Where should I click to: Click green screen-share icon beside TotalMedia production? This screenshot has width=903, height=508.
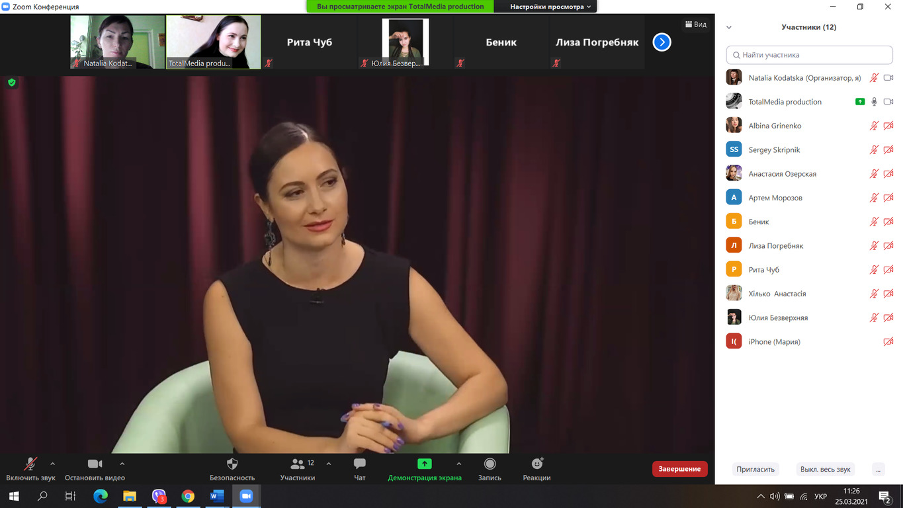(860, 101)
